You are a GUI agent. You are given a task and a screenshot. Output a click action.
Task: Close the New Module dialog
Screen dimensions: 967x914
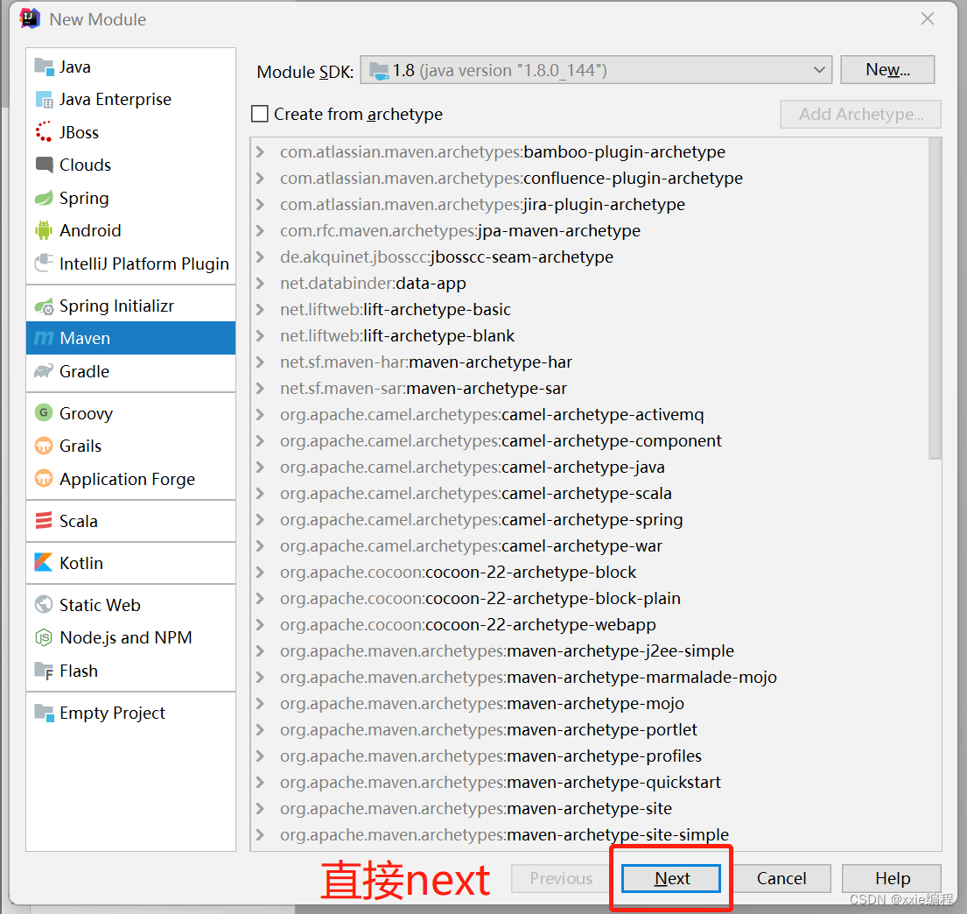(x=928, y=18)
